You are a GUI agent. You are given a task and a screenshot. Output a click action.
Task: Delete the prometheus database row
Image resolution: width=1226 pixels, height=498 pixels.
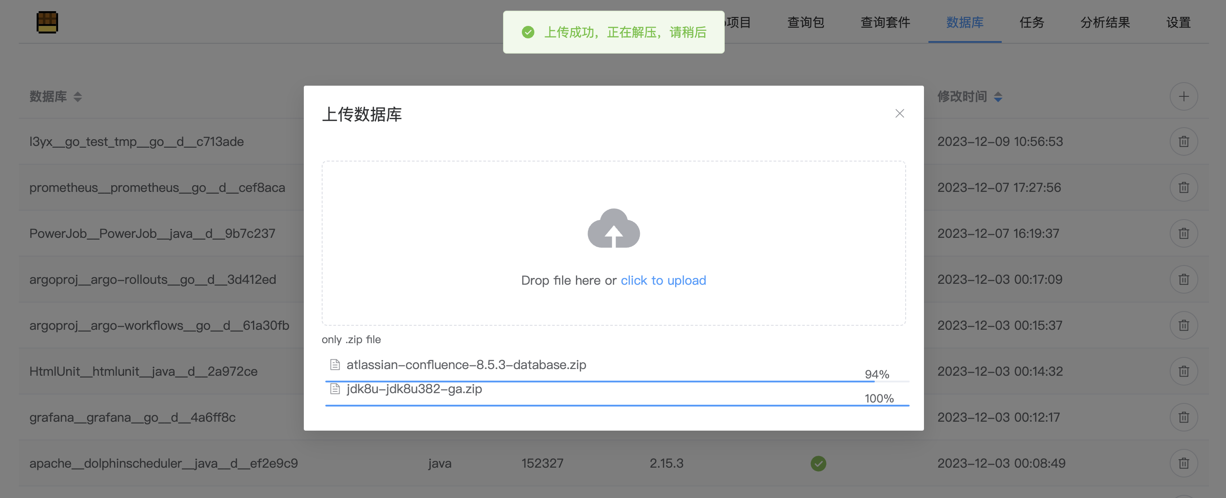pyautogui.click(x=1183, y=188)
